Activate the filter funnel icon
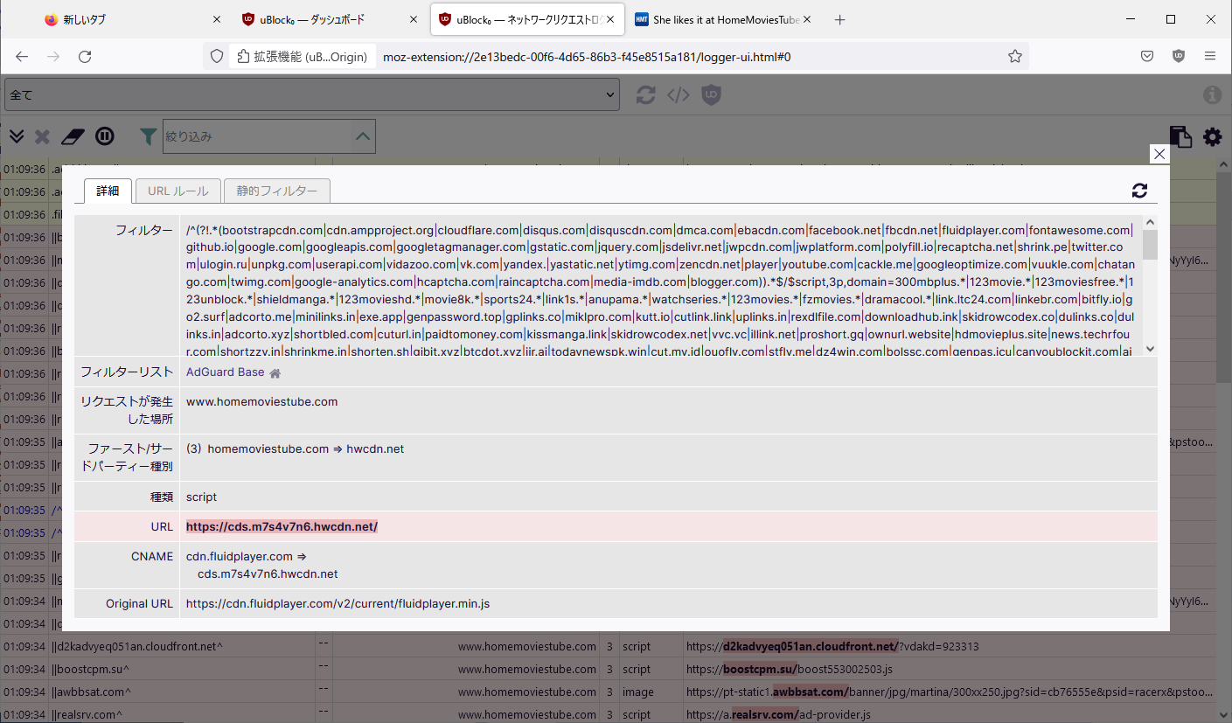Image resolution: width=1232 pixels, height=723 pixels. point(148,136)
